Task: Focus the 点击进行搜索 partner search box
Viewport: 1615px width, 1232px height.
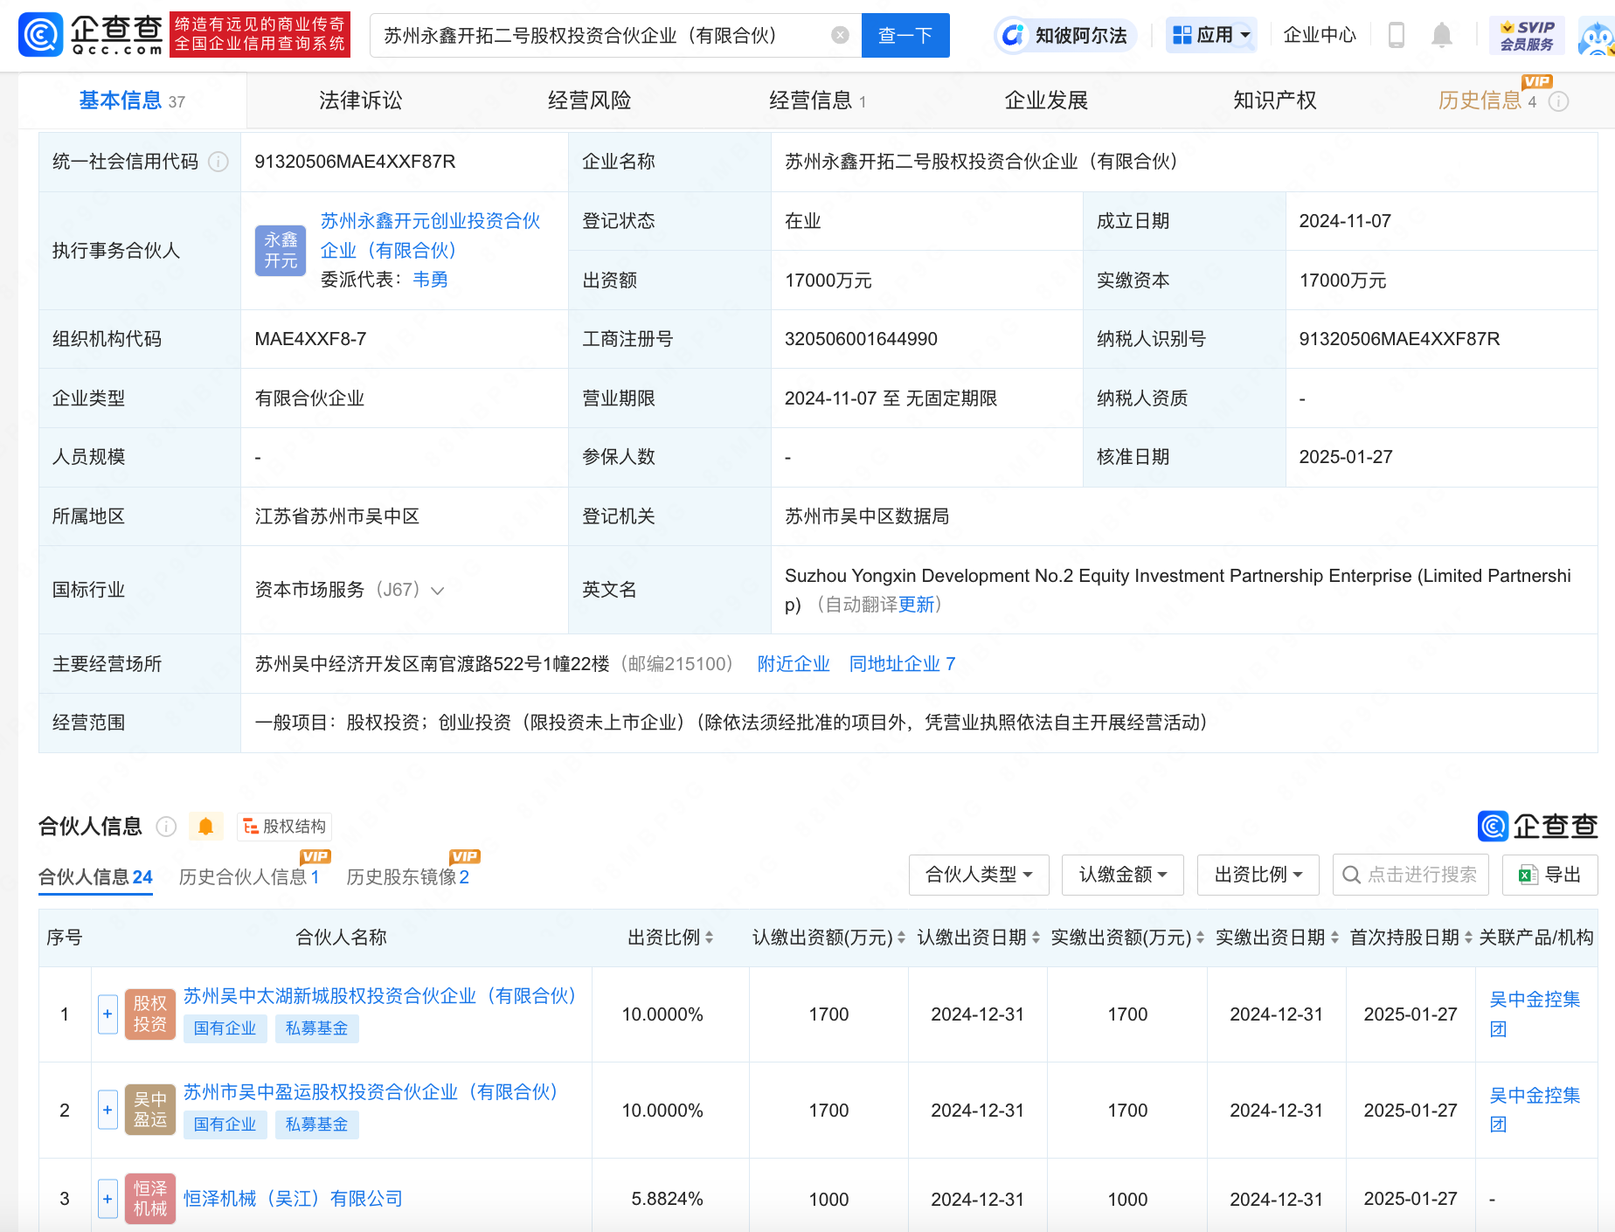Action: click(x=1411, y=875)
